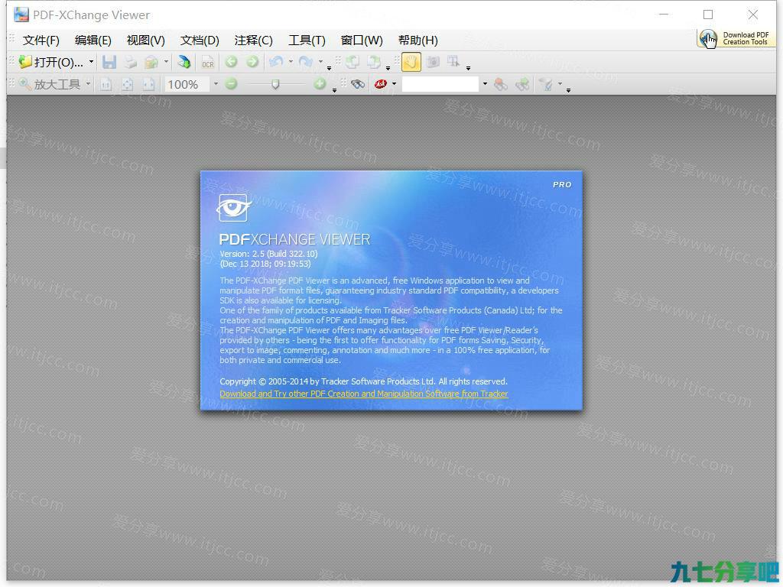Click the Find Previous binoculars icon
Image resolution: width=783 pixels, height=587 pixels.
[x=500, y=84]
